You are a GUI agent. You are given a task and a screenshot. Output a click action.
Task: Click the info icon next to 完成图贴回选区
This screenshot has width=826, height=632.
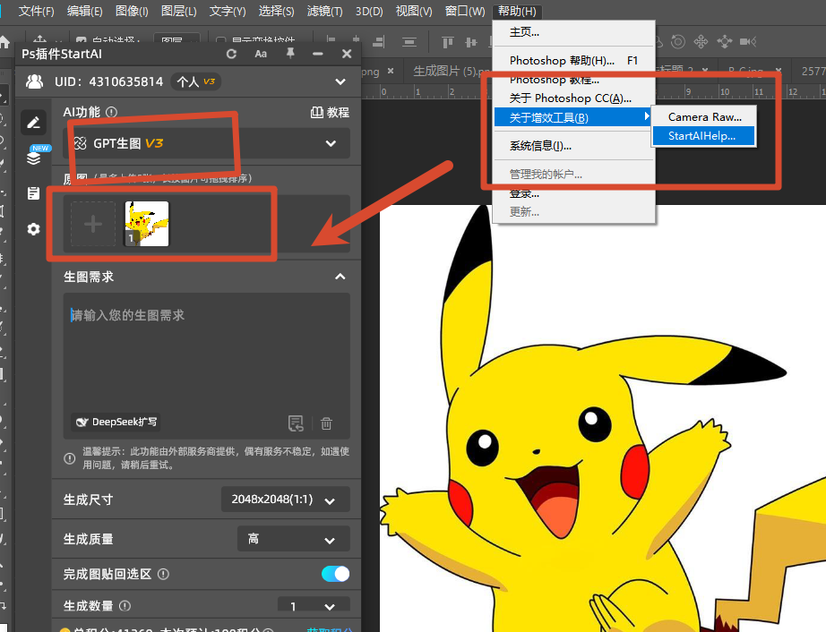click(164, 574)
